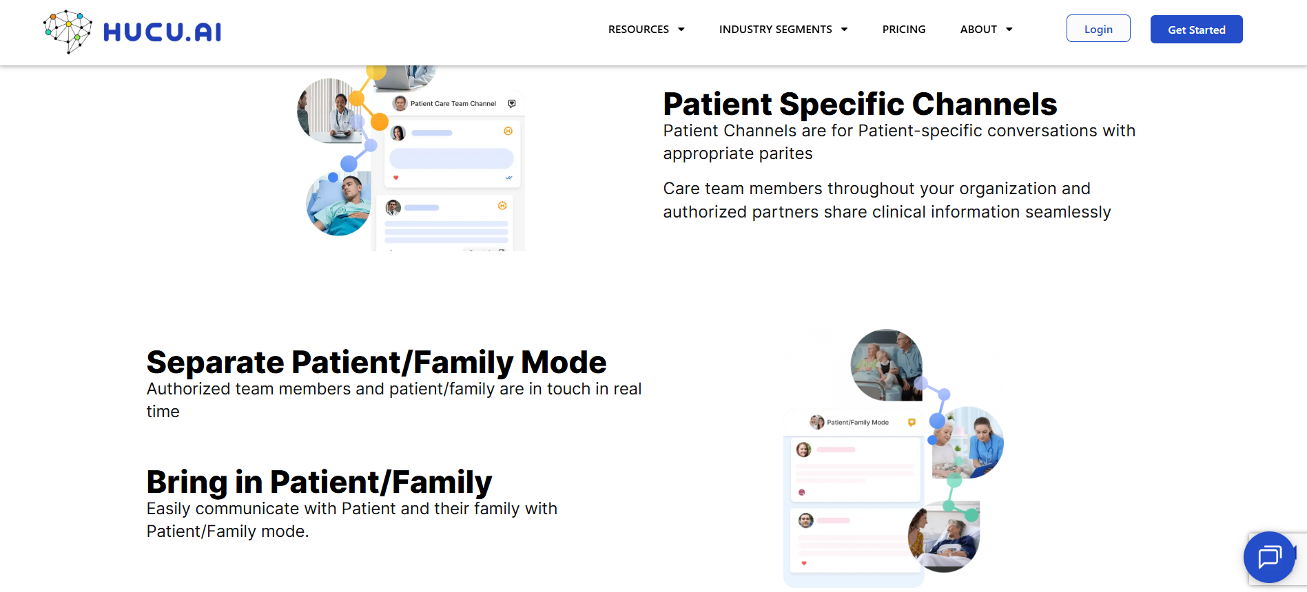1307x592 pixels.
Task: Expand the Industry Segments dropdown arrow
Action: 845,30
